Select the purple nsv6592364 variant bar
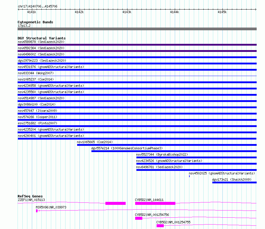Screen dimensions: 265x229 tap(137, 51)
